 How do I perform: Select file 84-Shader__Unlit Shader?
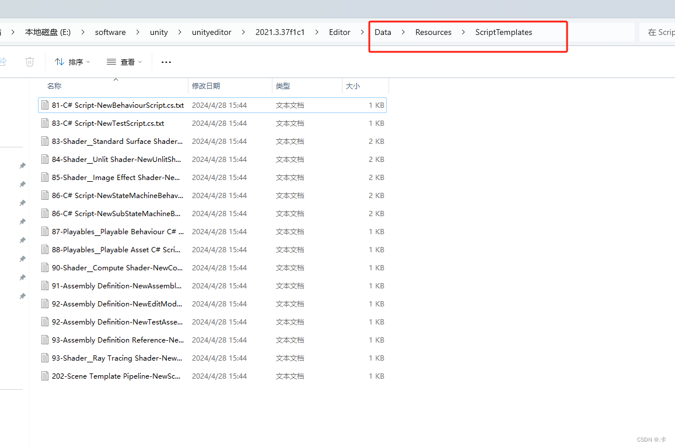tap(212, 160)
